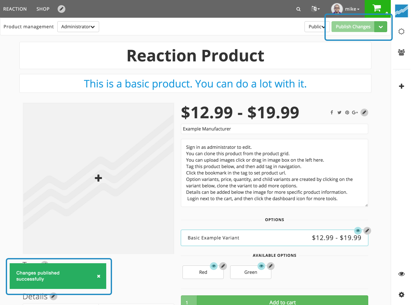Image resolution: width=412 pixels, height=305 pixels.
Task: Open the shopping cart
Action: 377,8
